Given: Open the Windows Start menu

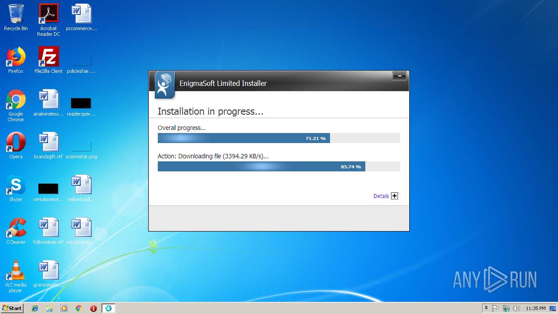Looking at the screenshot, I should click(x=12, y=308).
